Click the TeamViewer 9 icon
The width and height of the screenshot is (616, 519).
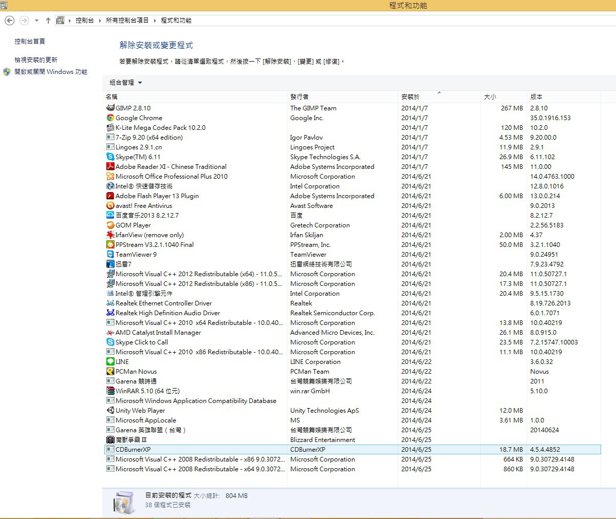click(110, 254)
